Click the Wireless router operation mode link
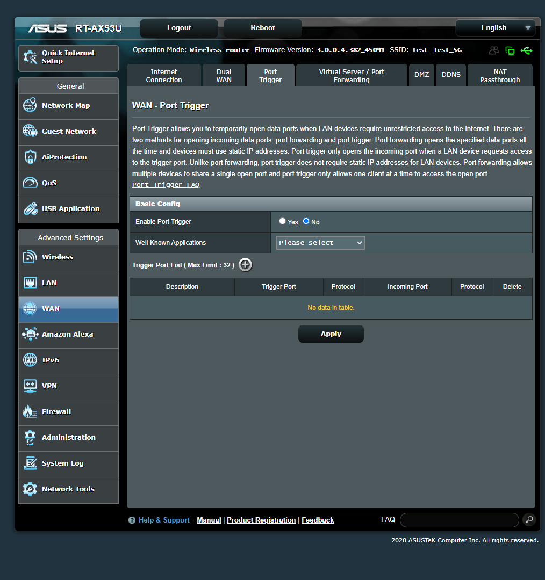This screenshot has width=545, height=580. 219,50
